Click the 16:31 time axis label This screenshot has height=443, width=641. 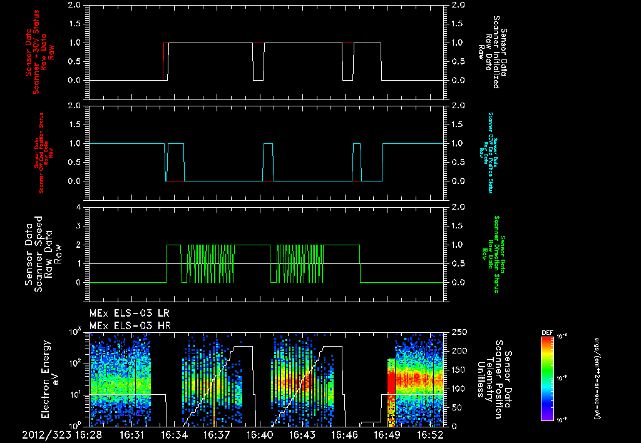(131, 435)
